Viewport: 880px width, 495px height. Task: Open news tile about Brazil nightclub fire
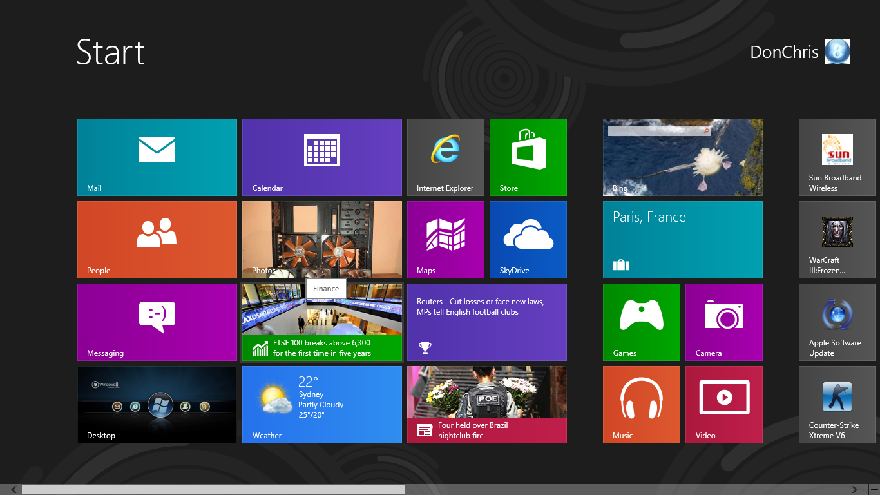(x=487, y=405)
